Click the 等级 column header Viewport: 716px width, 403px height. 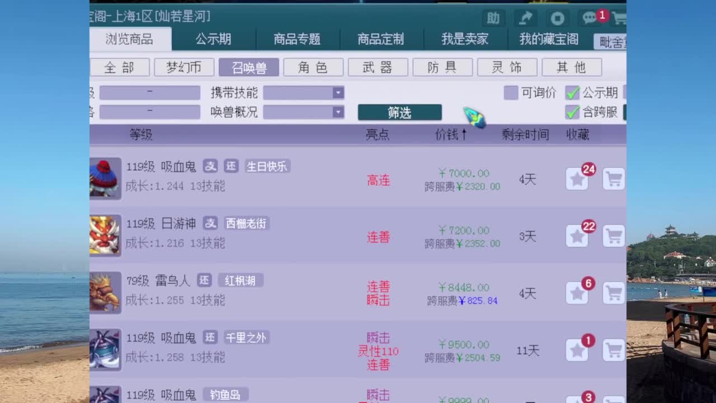[141, 134]
